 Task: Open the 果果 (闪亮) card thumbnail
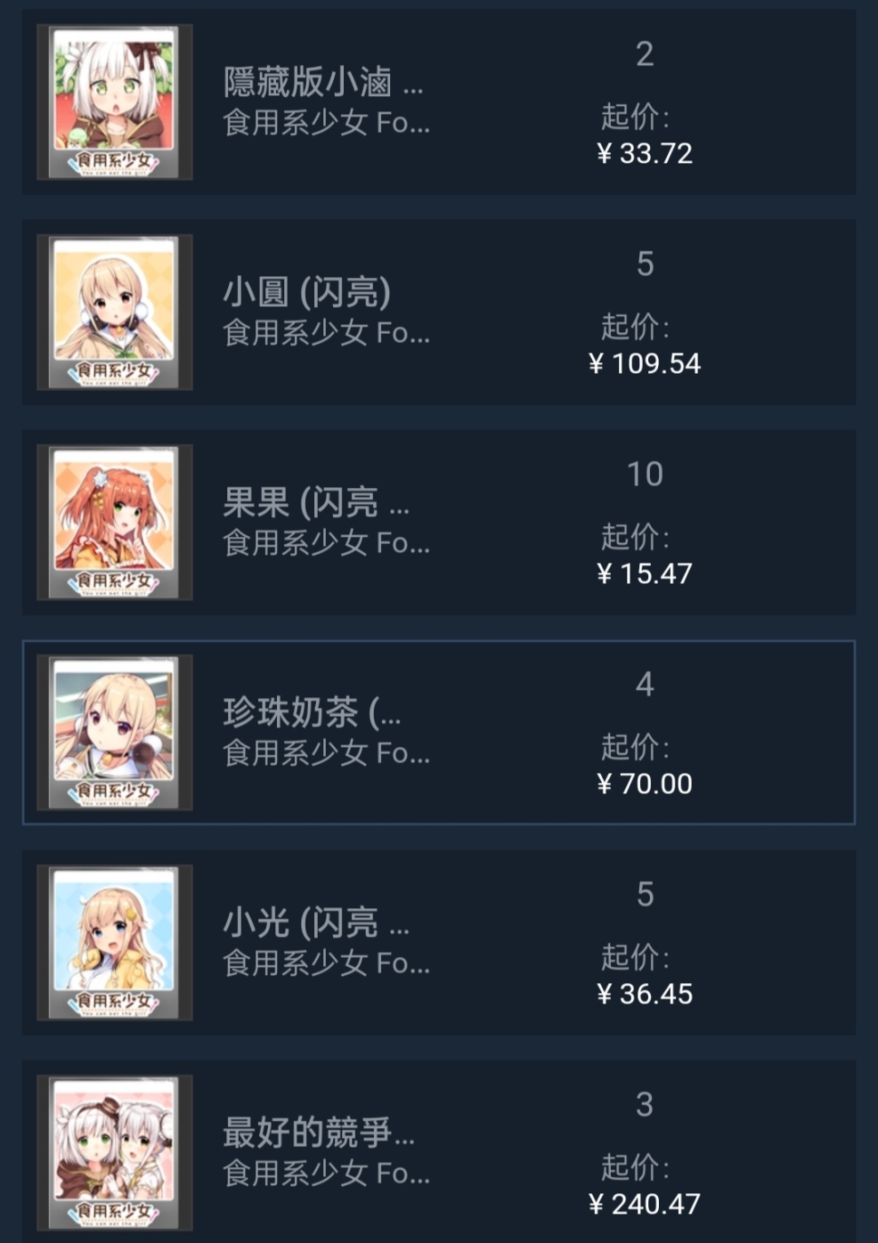(x=114, y=522)
